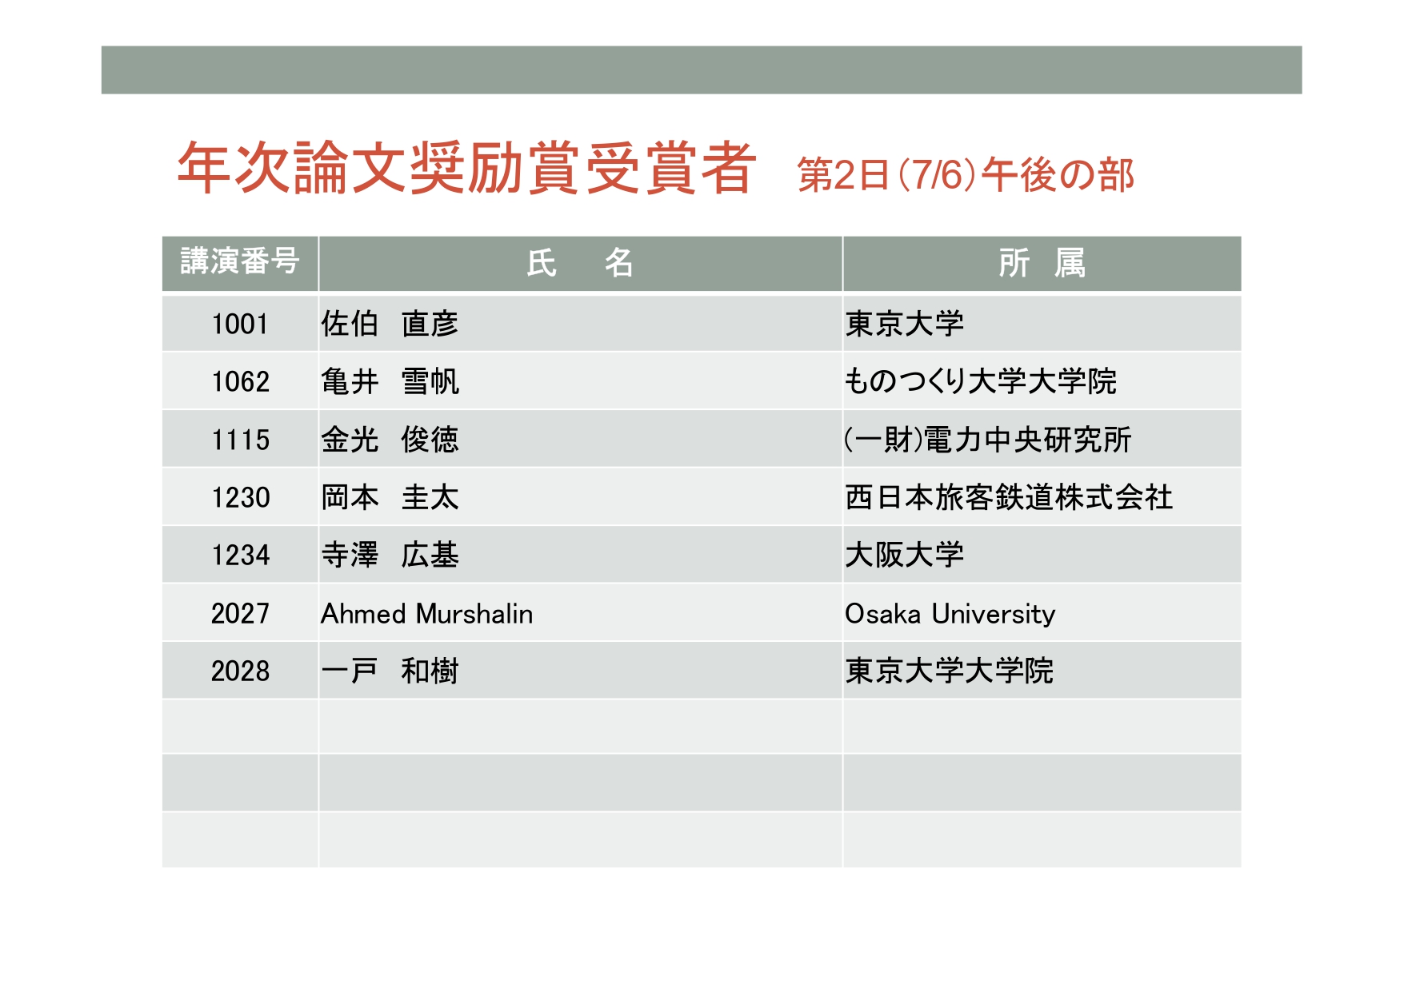Viewport: 1404px width, 992px height.
Task: Click the gray banner at top of slide
Action: click(701, 70)
